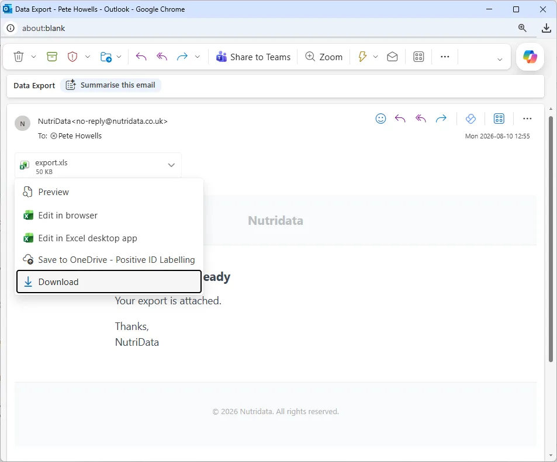
Task: Expand the Move to options chevron
Action: [119, 57]
